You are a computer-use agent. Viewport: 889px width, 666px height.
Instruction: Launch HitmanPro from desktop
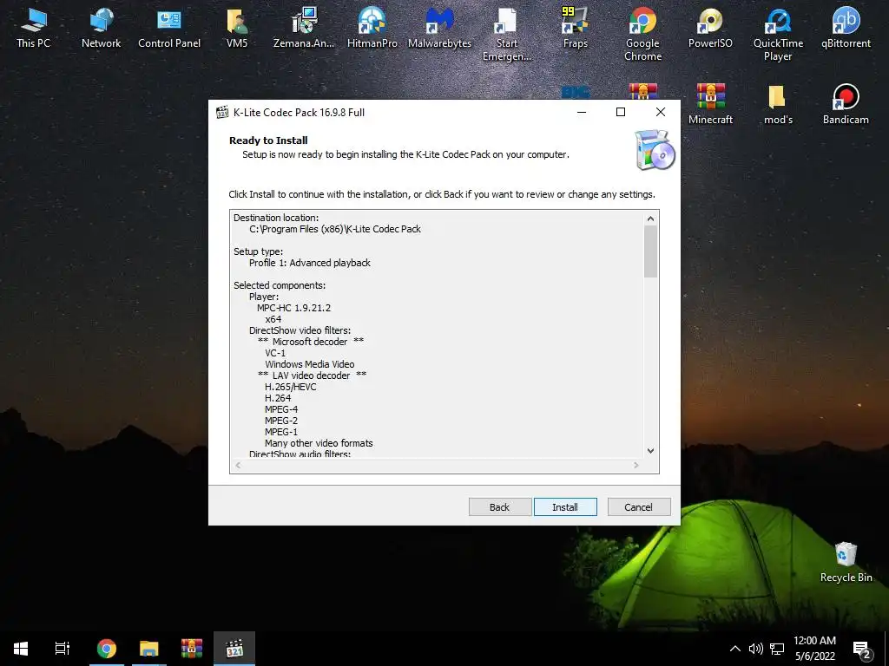[372, 27]
